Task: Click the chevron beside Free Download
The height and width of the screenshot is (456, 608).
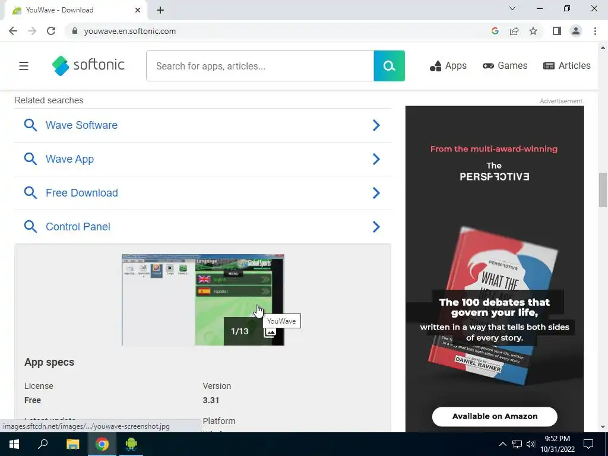Action: pyautogui.click(x=376, y=193)
